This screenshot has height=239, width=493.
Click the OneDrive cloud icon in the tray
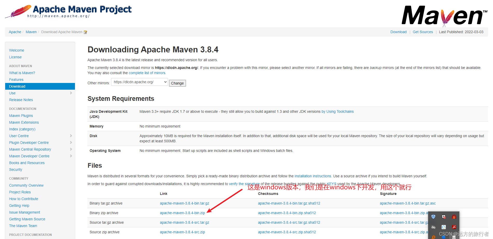point(433,227)
